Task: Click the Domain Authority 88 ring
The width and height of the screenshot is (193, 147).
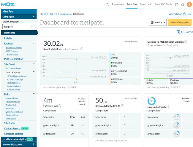Action: click(151, 101)
